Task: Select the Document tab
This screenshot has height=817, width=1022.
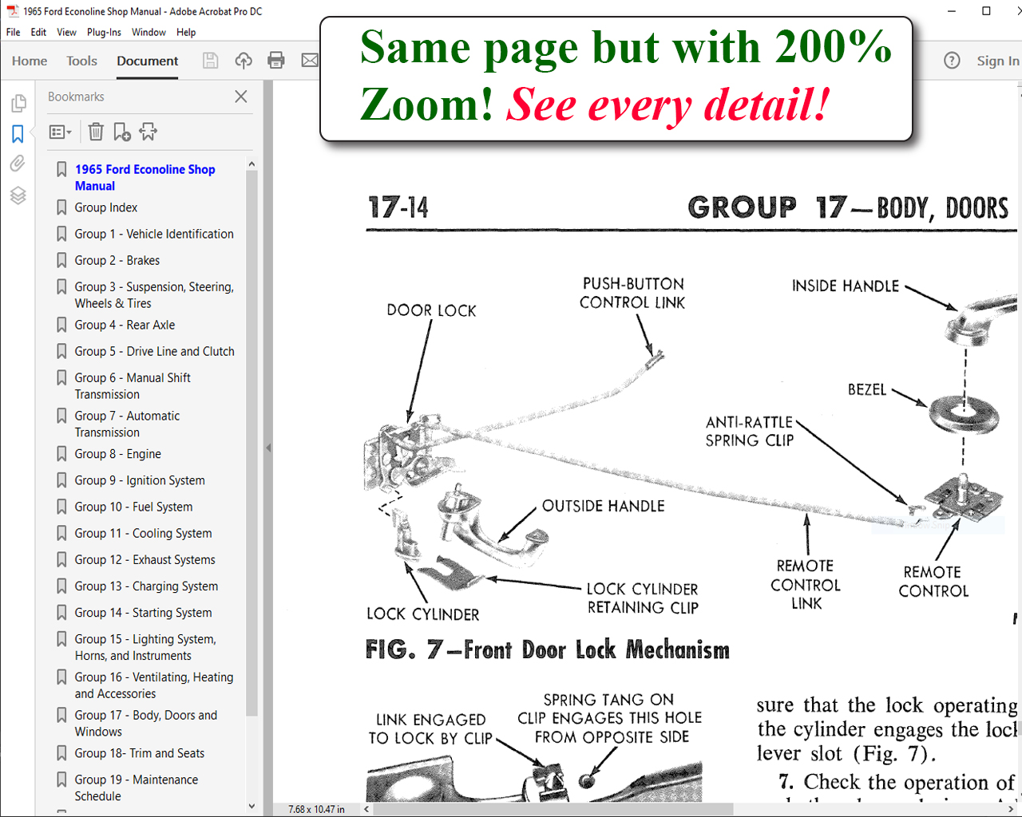Action: [148, 61]
